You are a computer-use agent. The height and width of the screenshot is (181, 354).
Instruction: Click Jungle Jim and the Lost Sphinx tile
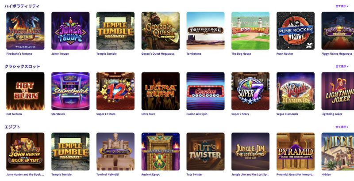coord(250,151)
